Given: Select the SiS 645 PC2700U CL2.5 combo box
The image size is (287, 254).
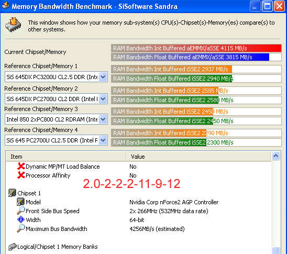Looking at the screenshot, I should [x=56, y=140].
